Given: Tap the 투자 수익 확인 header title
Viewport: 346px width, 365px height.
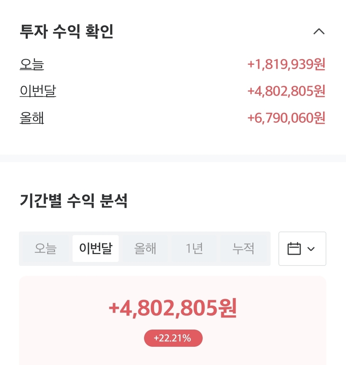Looking at the screenshot, I should (66, 32).
